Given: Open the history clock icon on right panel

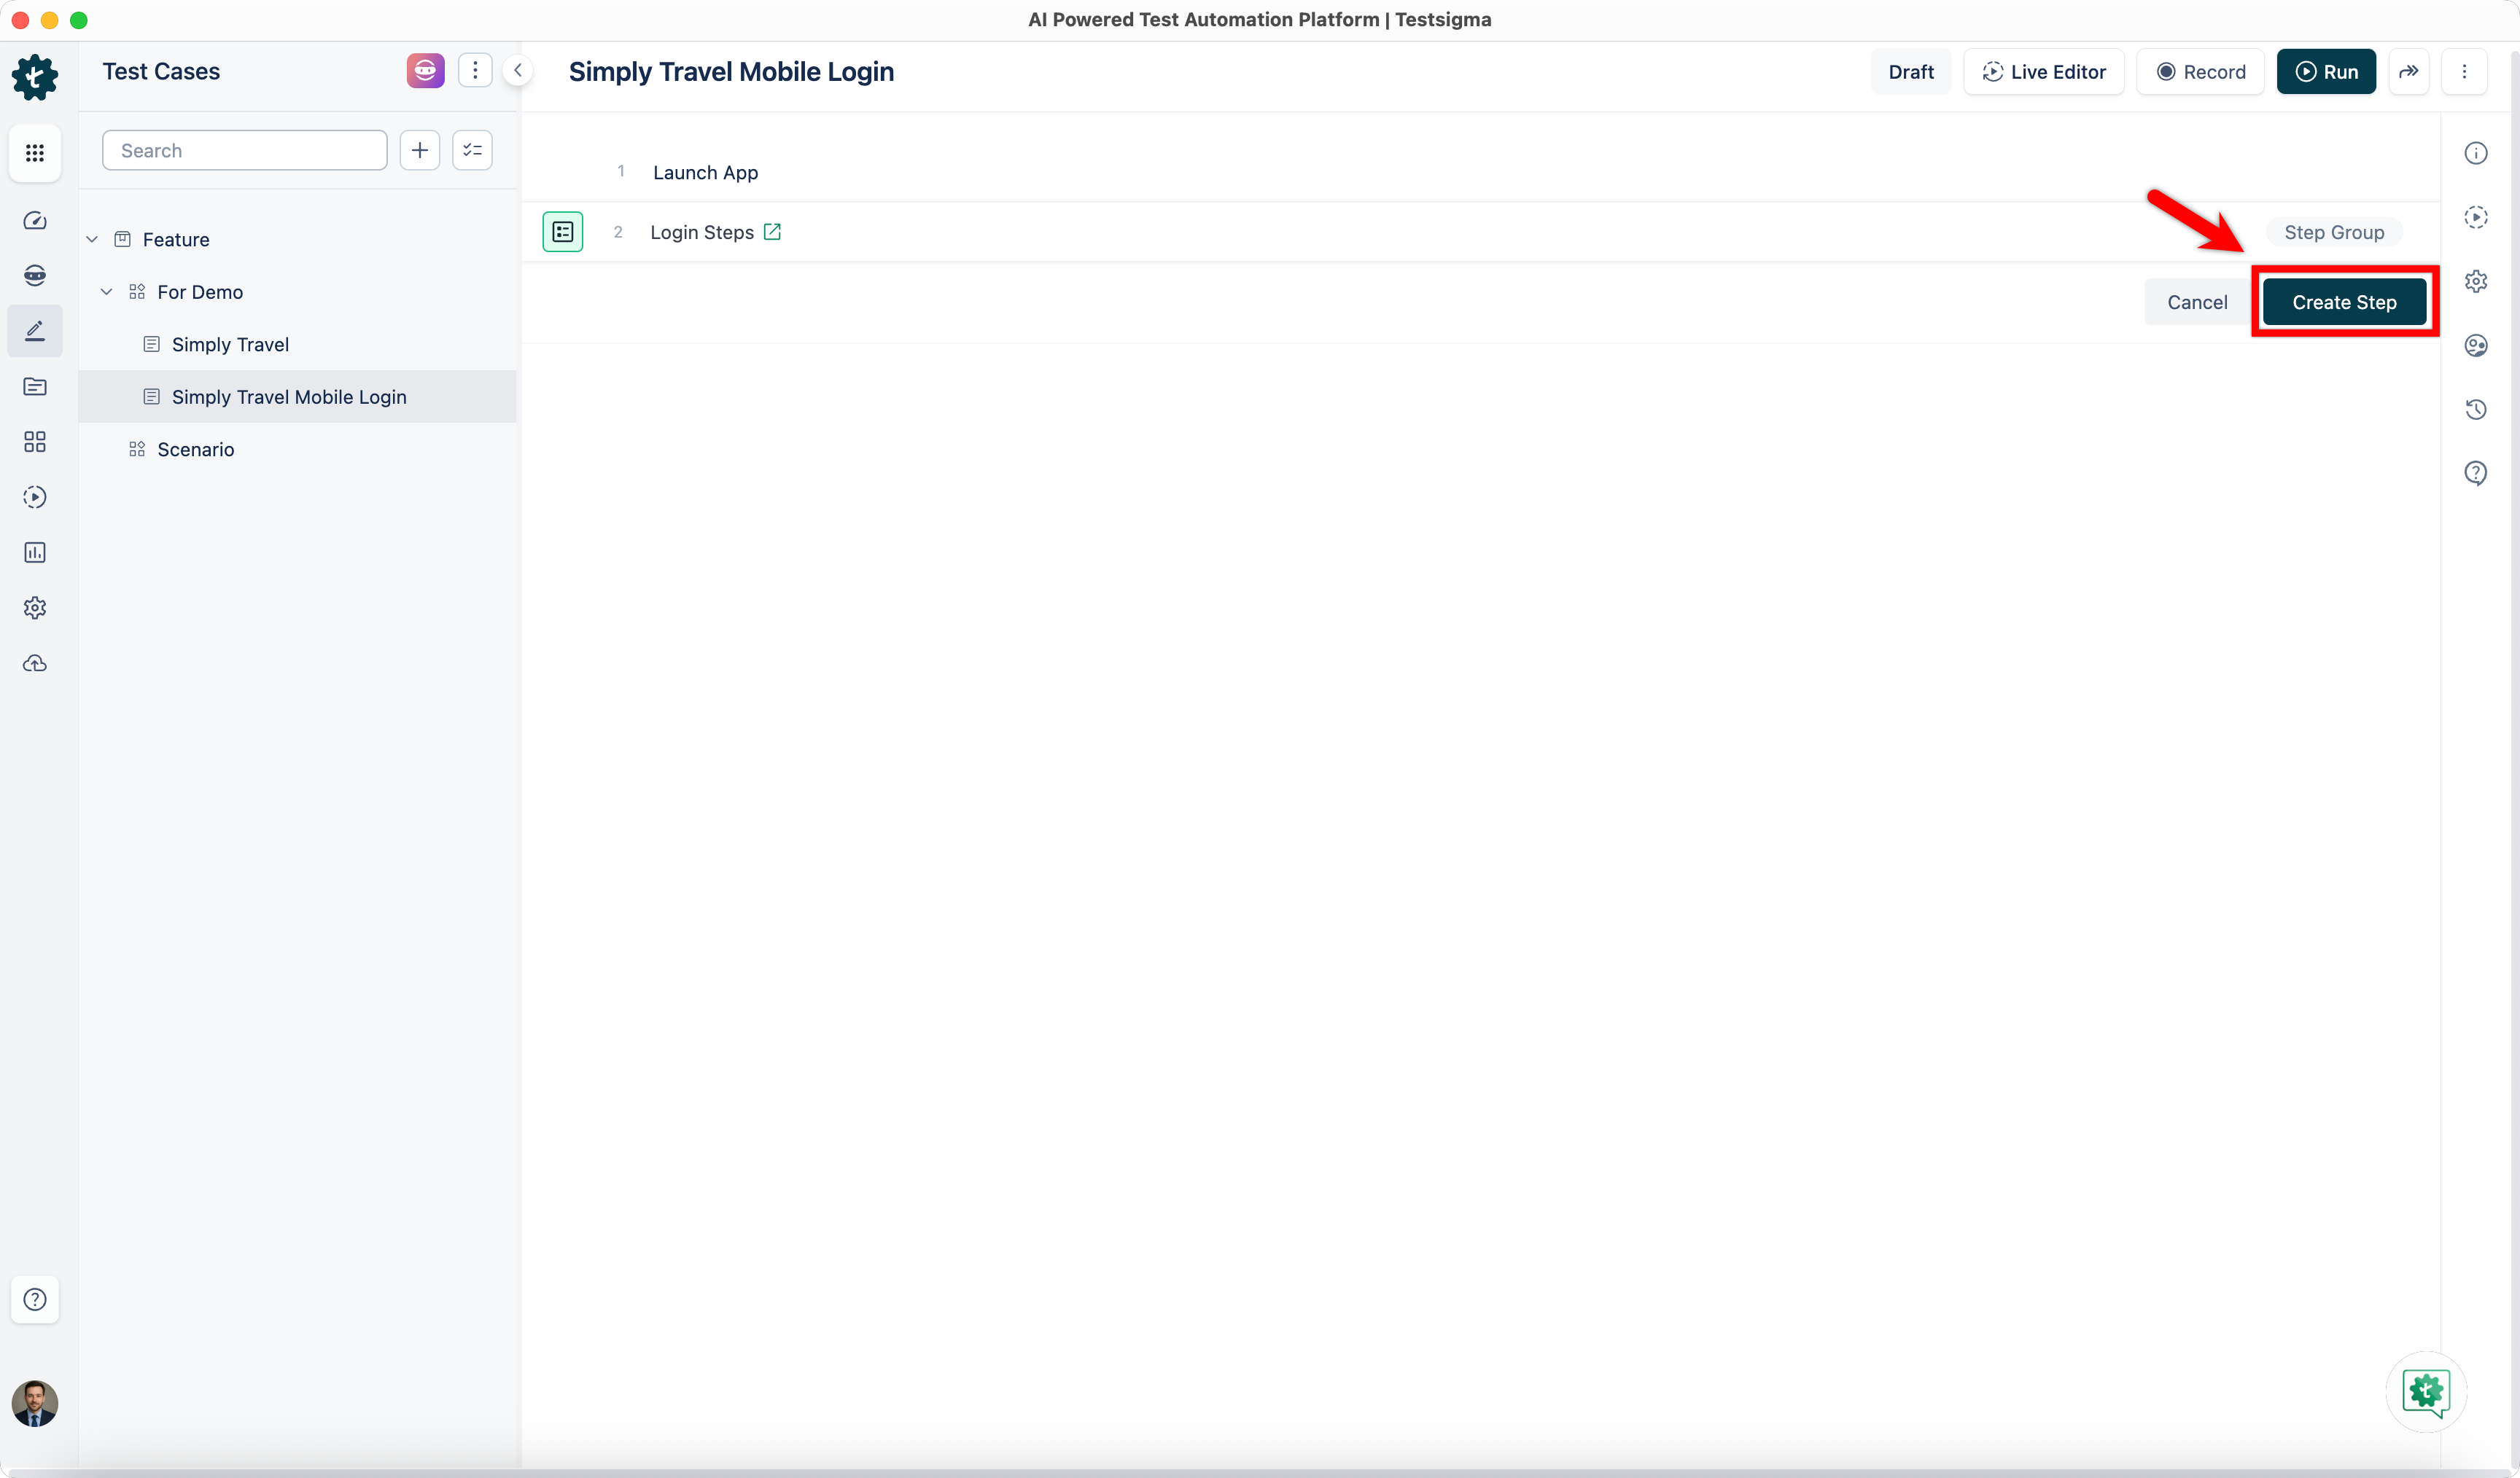Looking at the screenshot, I should [2475, 410].
